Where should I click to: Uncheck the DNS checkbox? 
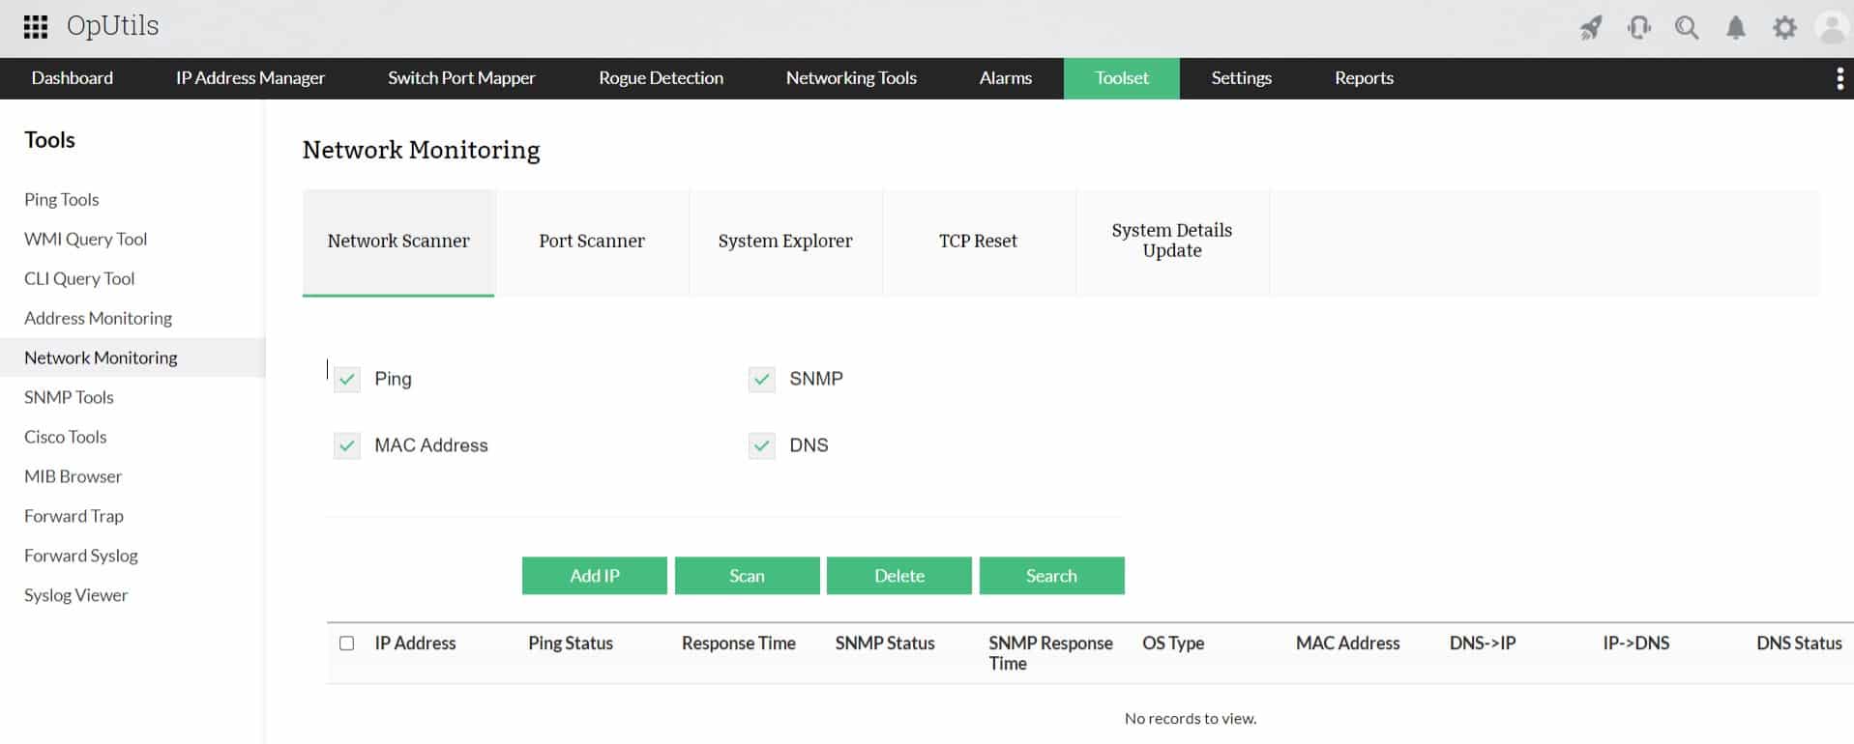(x=762, y=445)
